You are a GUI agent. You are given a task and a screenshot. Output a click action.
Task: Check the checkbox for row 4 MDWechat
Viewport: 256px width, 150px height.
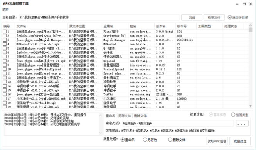[x=5, y=44]
